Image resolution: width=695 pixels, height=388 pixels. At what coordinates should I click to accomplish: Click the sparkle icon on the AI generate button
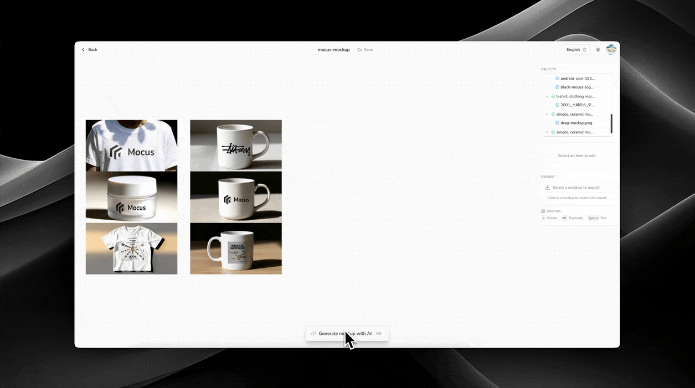(x=314, y=333)
